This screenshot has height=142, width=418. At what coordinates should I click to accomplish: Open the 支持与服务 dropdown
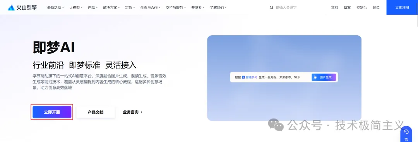point(176,7)
